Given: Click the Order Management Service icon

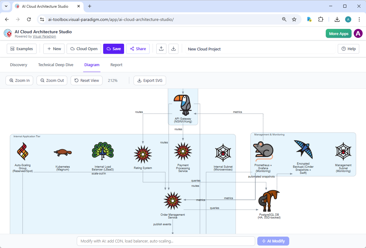Looking at the screenshot, I should pyautogui.click(x=172, y=200).
